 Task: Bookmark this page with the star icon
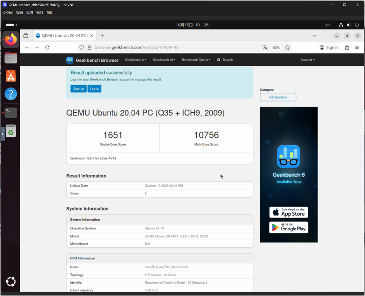(x=287, y=47)
